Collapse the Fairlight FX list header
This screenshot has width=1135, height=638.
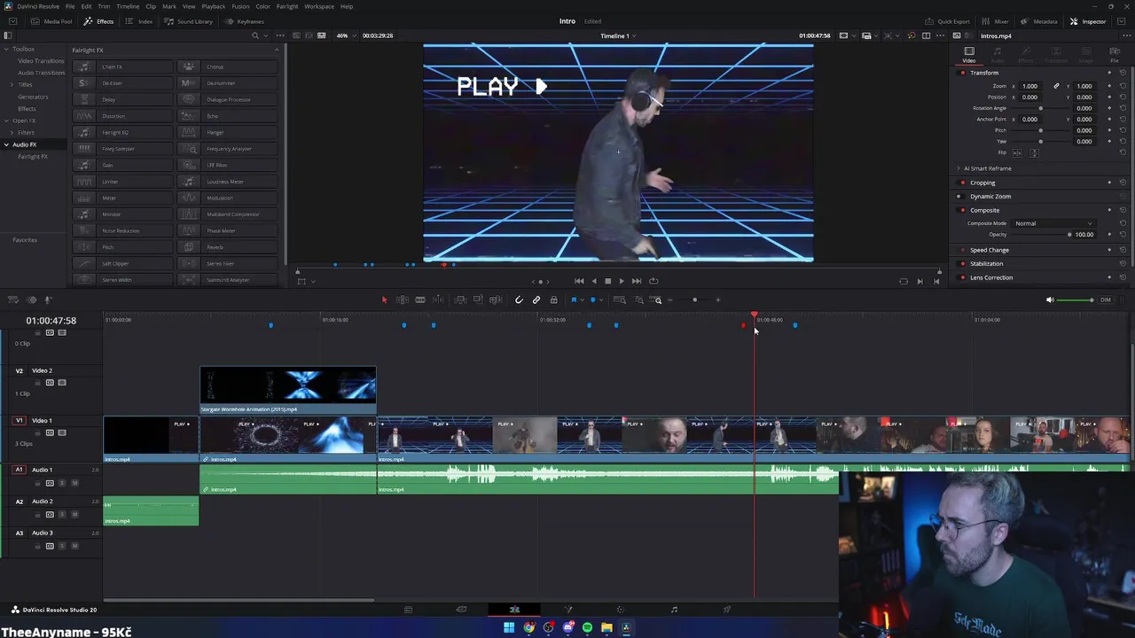pos(276,50)
